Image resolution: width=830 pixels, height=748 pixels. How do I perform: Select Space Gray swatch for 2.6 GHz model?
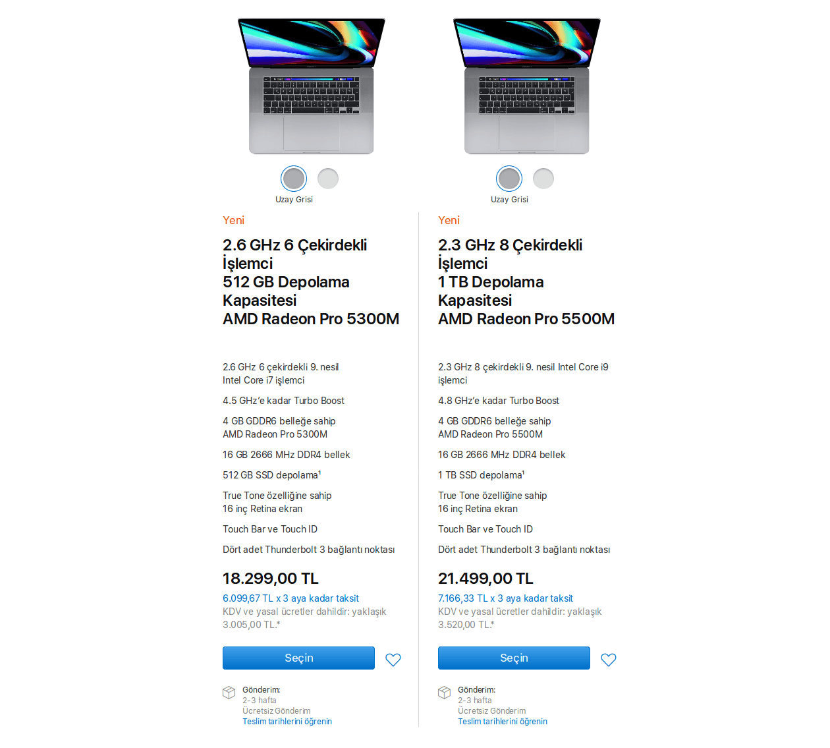(x=294, y=179)
